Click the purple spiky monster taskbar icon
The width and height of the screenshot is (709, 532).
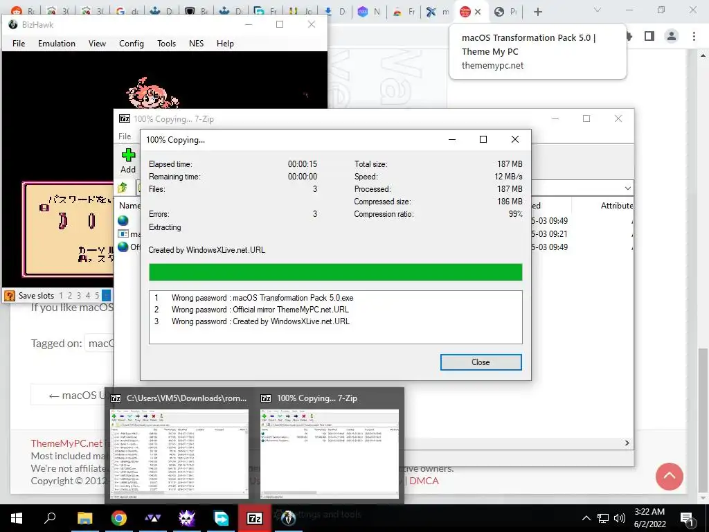[187, 518]
